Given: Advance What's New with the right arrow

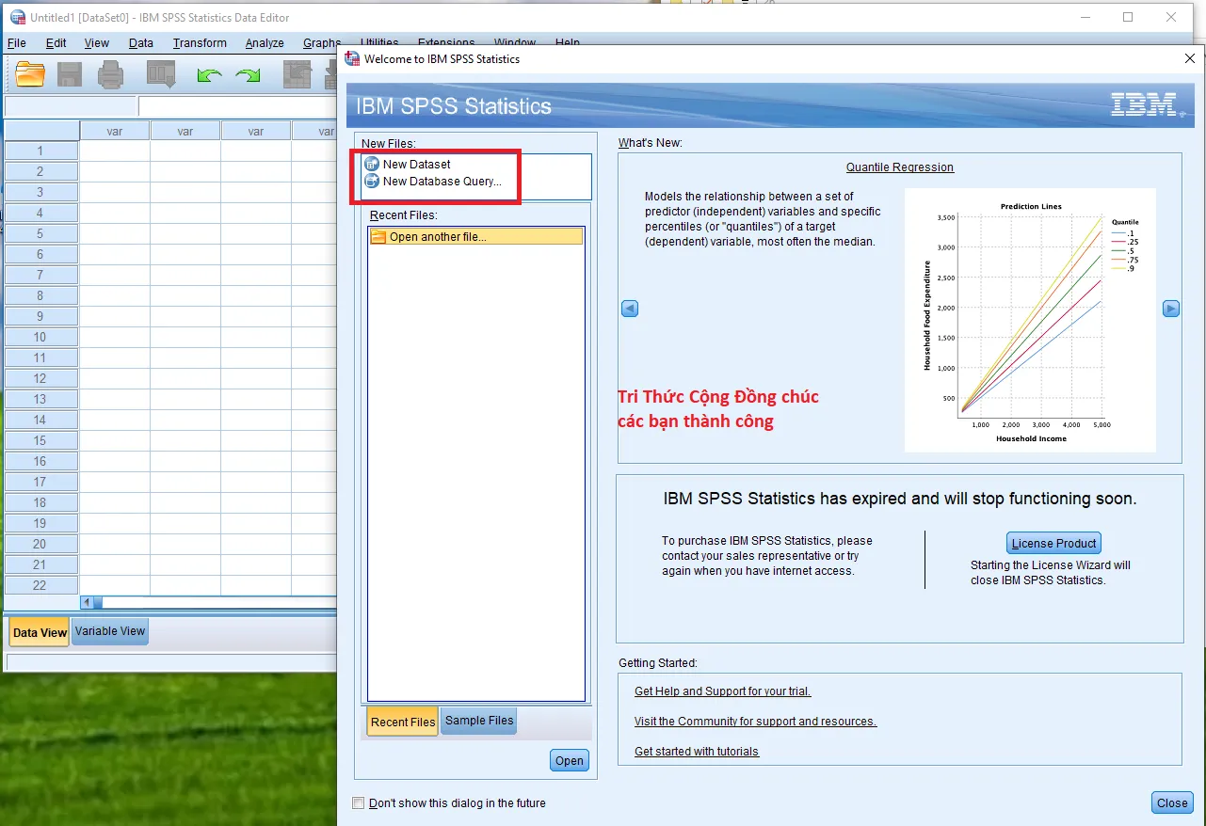Looking at the screenshot, I should point(1170,308).
